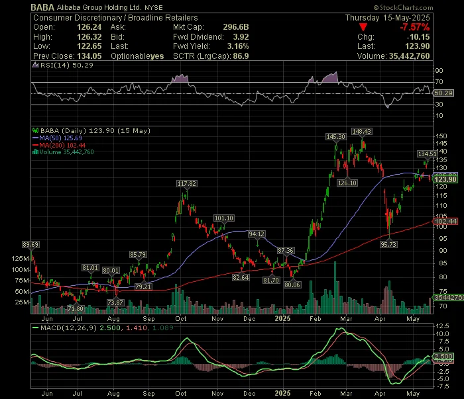Click the -7.57% percent change value
Screen dimensions: 464x399
414,27
